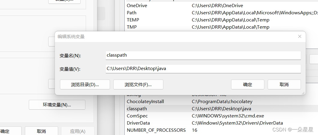Click 取消 in the System Properties window
Viewport: 318px width, 135px height.
(x=42, y=131)
